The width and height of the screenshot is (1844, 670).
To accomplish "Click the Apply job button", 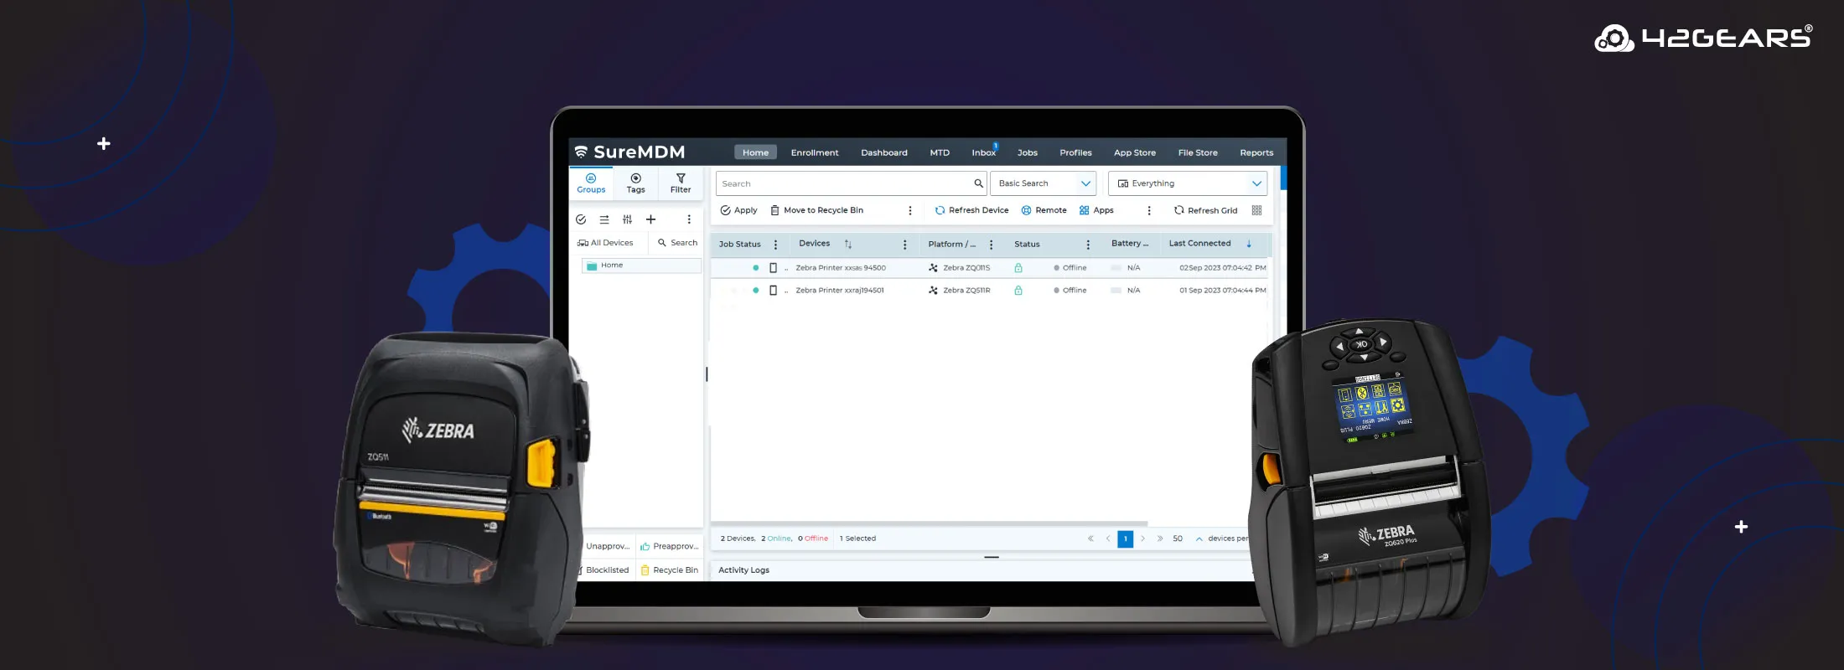I will tap(738, 210).
